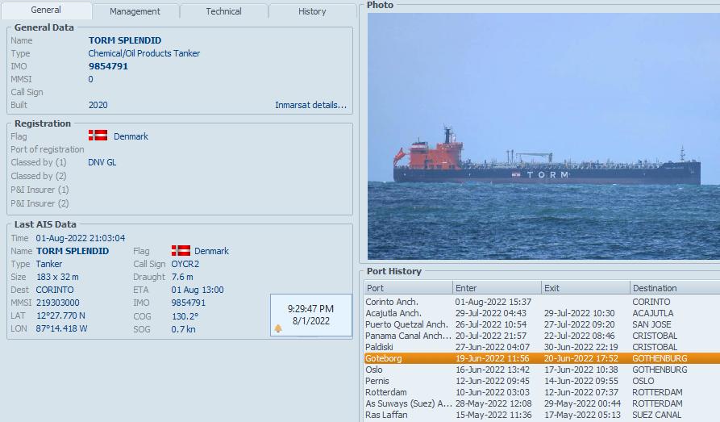Click SOG value 0.7 kn
Viewport: 720px width, 422px height.
pyautogui.click(x=183, y=329)
